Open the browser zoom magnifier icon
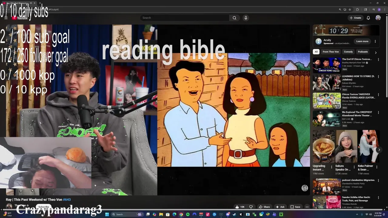388x218 pixels. click(x=340, y=9)
